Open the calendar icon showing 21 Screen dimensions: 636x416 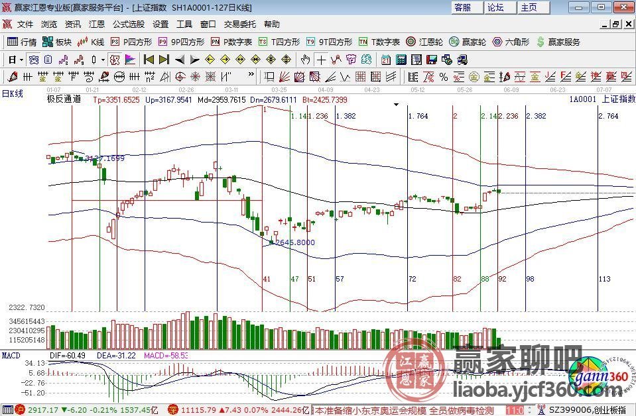click(x=385, y=60)
